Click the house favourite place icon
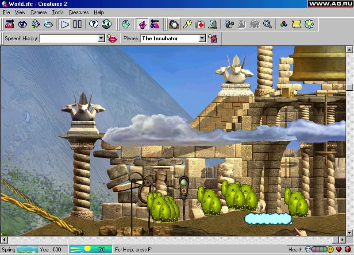This screenshot has width=354, height=255. tap(213, 39)
